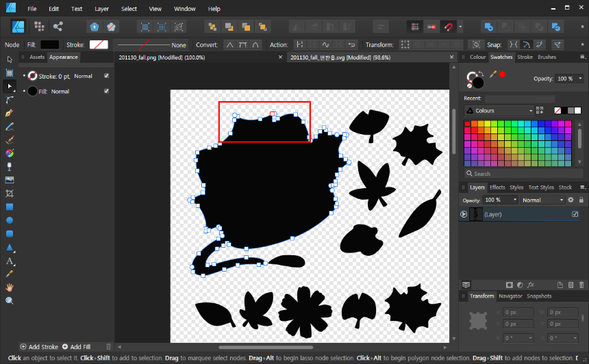Viewport: 589px width, 364px height.
Task: Toggle (Layer) visibility checkbox
Action: pos(575,214)
